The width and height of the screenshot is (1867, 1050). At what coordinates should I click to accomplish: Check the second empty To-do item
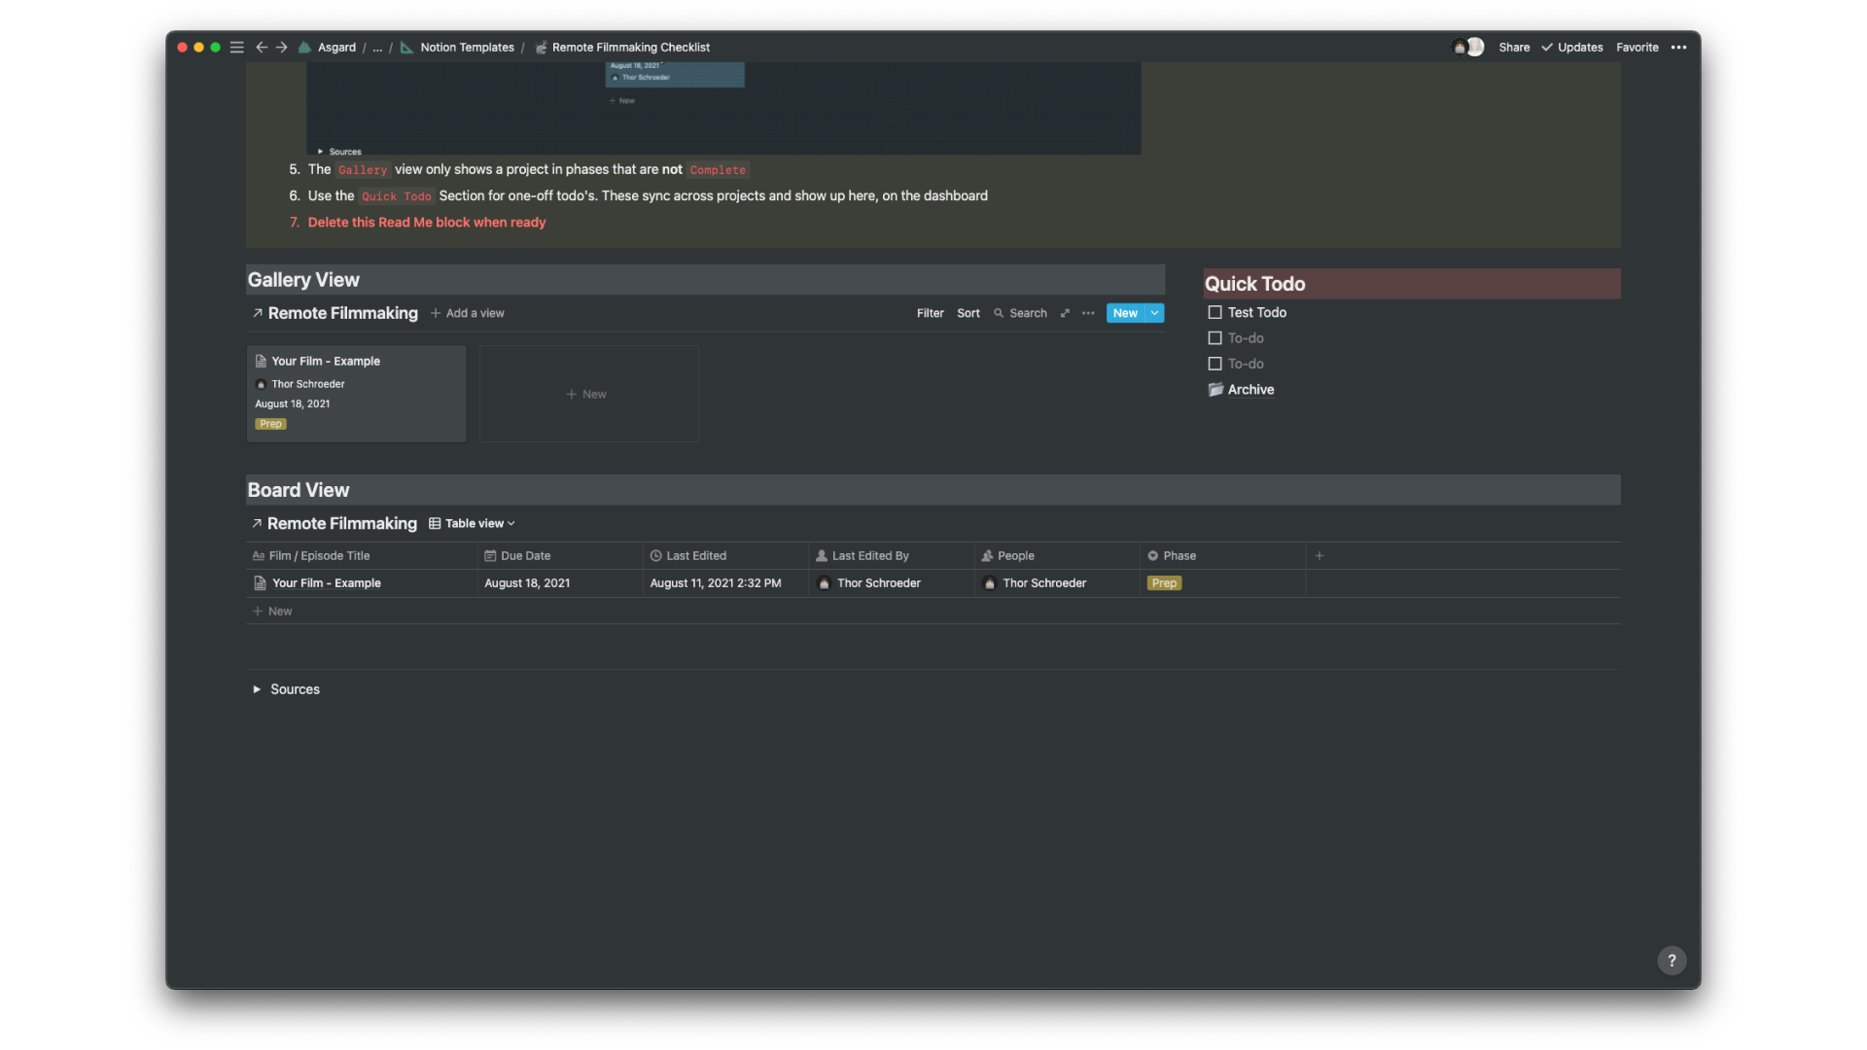1214,363
